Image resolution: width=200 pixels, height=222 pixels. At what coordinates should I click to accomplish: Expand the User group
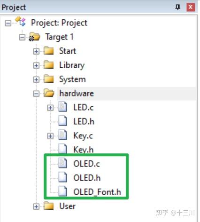[x=36, y=206]
